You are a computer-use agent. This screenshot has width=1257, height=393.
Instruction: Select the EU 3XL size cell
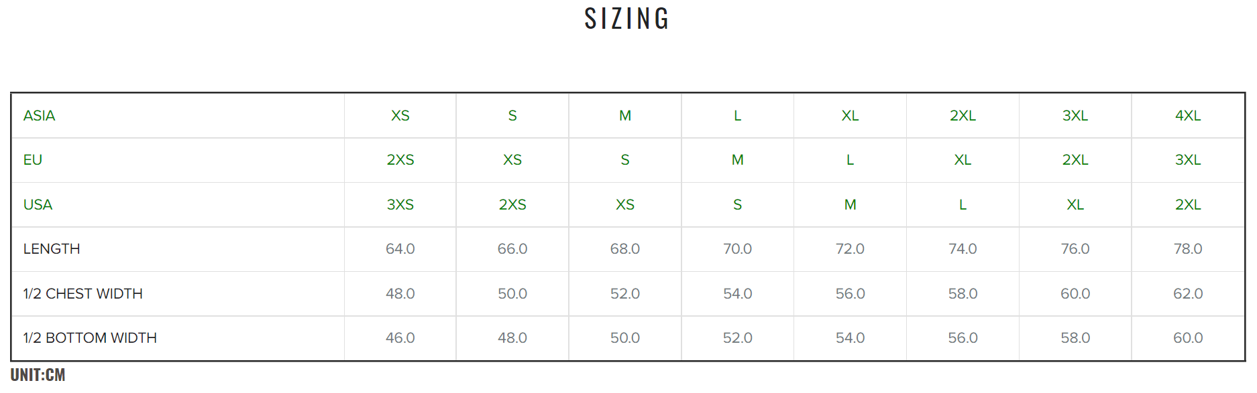pyautogui.click(x=1188, y=160)
